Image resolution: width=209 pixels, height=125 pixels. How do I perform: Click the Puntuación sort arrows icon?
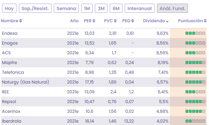coord(205,21)
